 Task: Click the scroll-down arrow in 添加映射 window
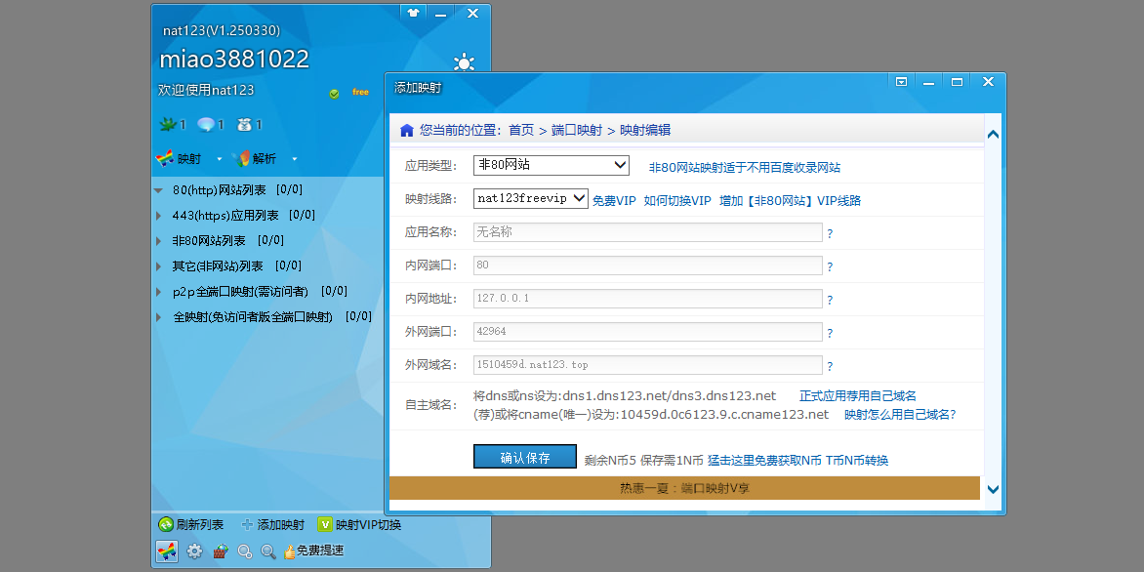(993, 490)
